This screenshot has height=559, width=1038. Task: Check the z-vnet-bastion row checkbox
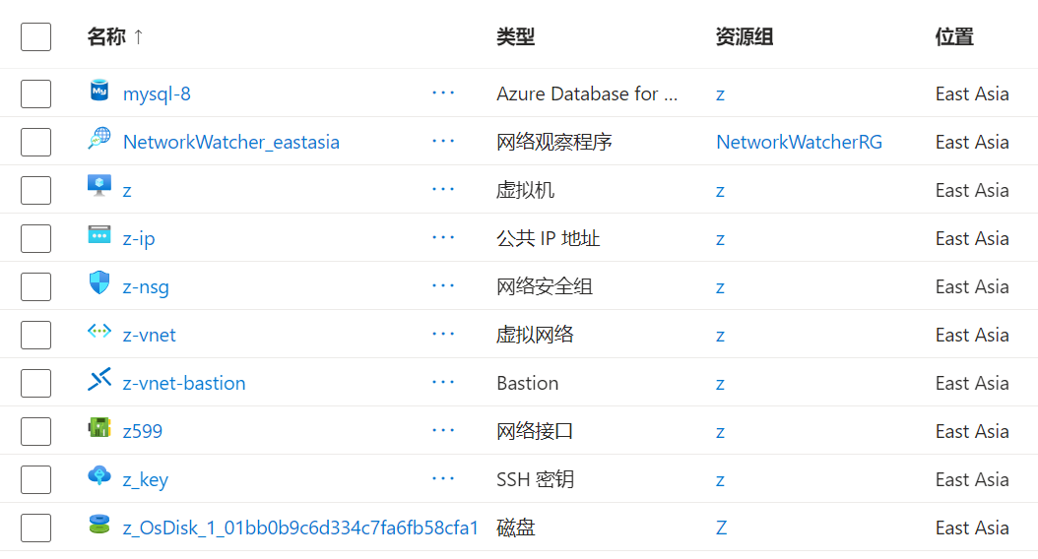35,383
